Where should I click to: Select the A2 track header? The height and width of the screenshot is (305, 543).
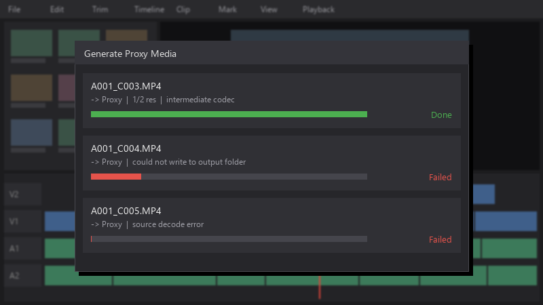tap(23, 276)
